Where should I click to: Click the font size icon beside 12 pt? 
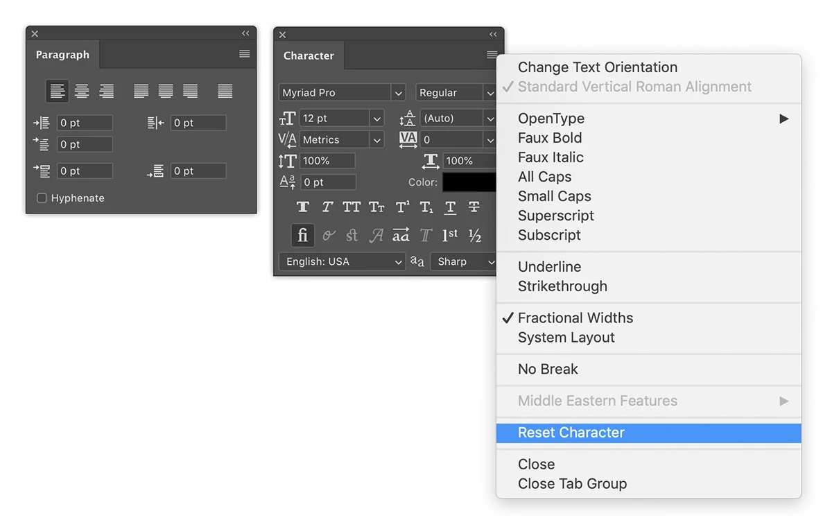pyautogui.click(x=287, y=119)
